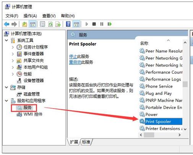Viewport: 193px width, 155px height.
Task: Click the Refresh toolbar icon
Action: coord(50,24)
